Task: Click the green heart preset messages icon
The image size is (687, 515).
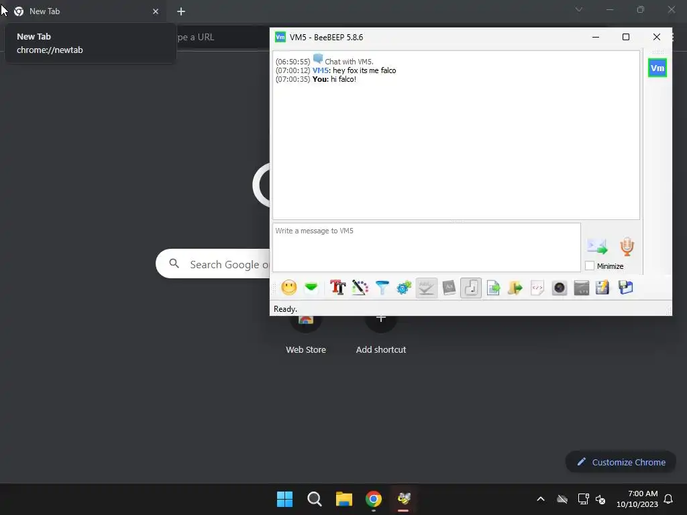Action: [x=311, y=288]
